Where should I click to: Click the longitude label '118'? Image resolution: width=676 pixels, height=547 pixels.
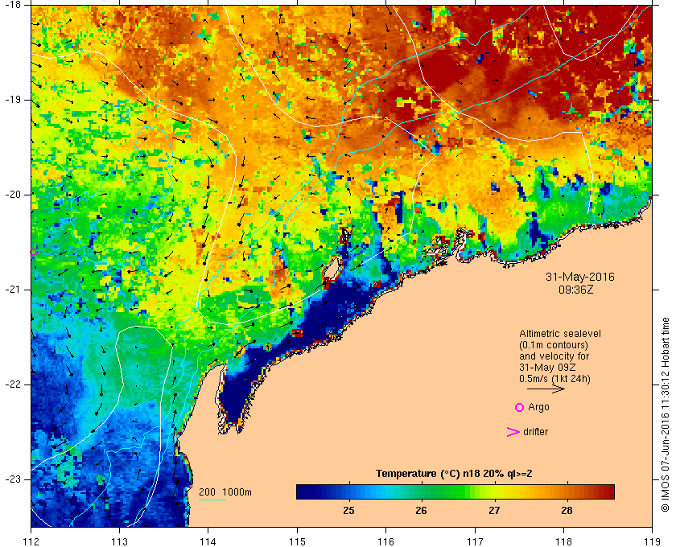pos(563,541)
